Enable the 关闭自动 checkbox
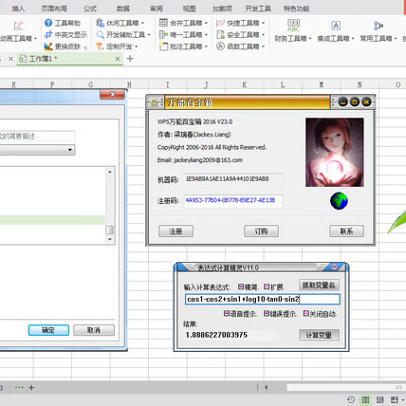This screenshot has width=406, height=406. (305, 313)
